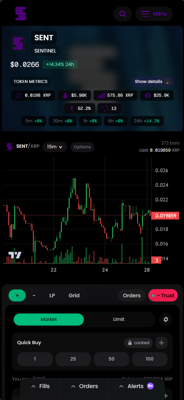Expand the Alerts panel
This screenshot has width=184, height=400.
coord(136,386)
